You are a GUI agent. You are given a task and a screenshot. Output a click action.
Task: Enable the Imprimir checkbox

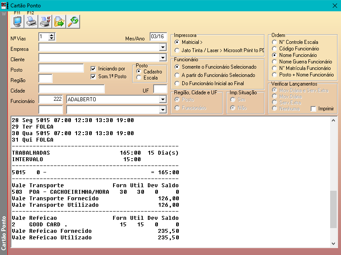pyautogui.click(x=313, y=109)
